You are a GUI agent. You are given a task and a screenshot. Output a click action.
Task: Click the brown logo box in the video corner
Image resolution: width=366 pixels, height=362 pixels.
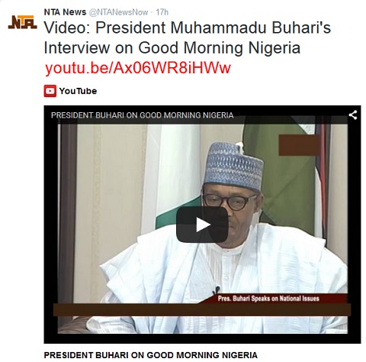pyautogui.click(x=299, y=145)
